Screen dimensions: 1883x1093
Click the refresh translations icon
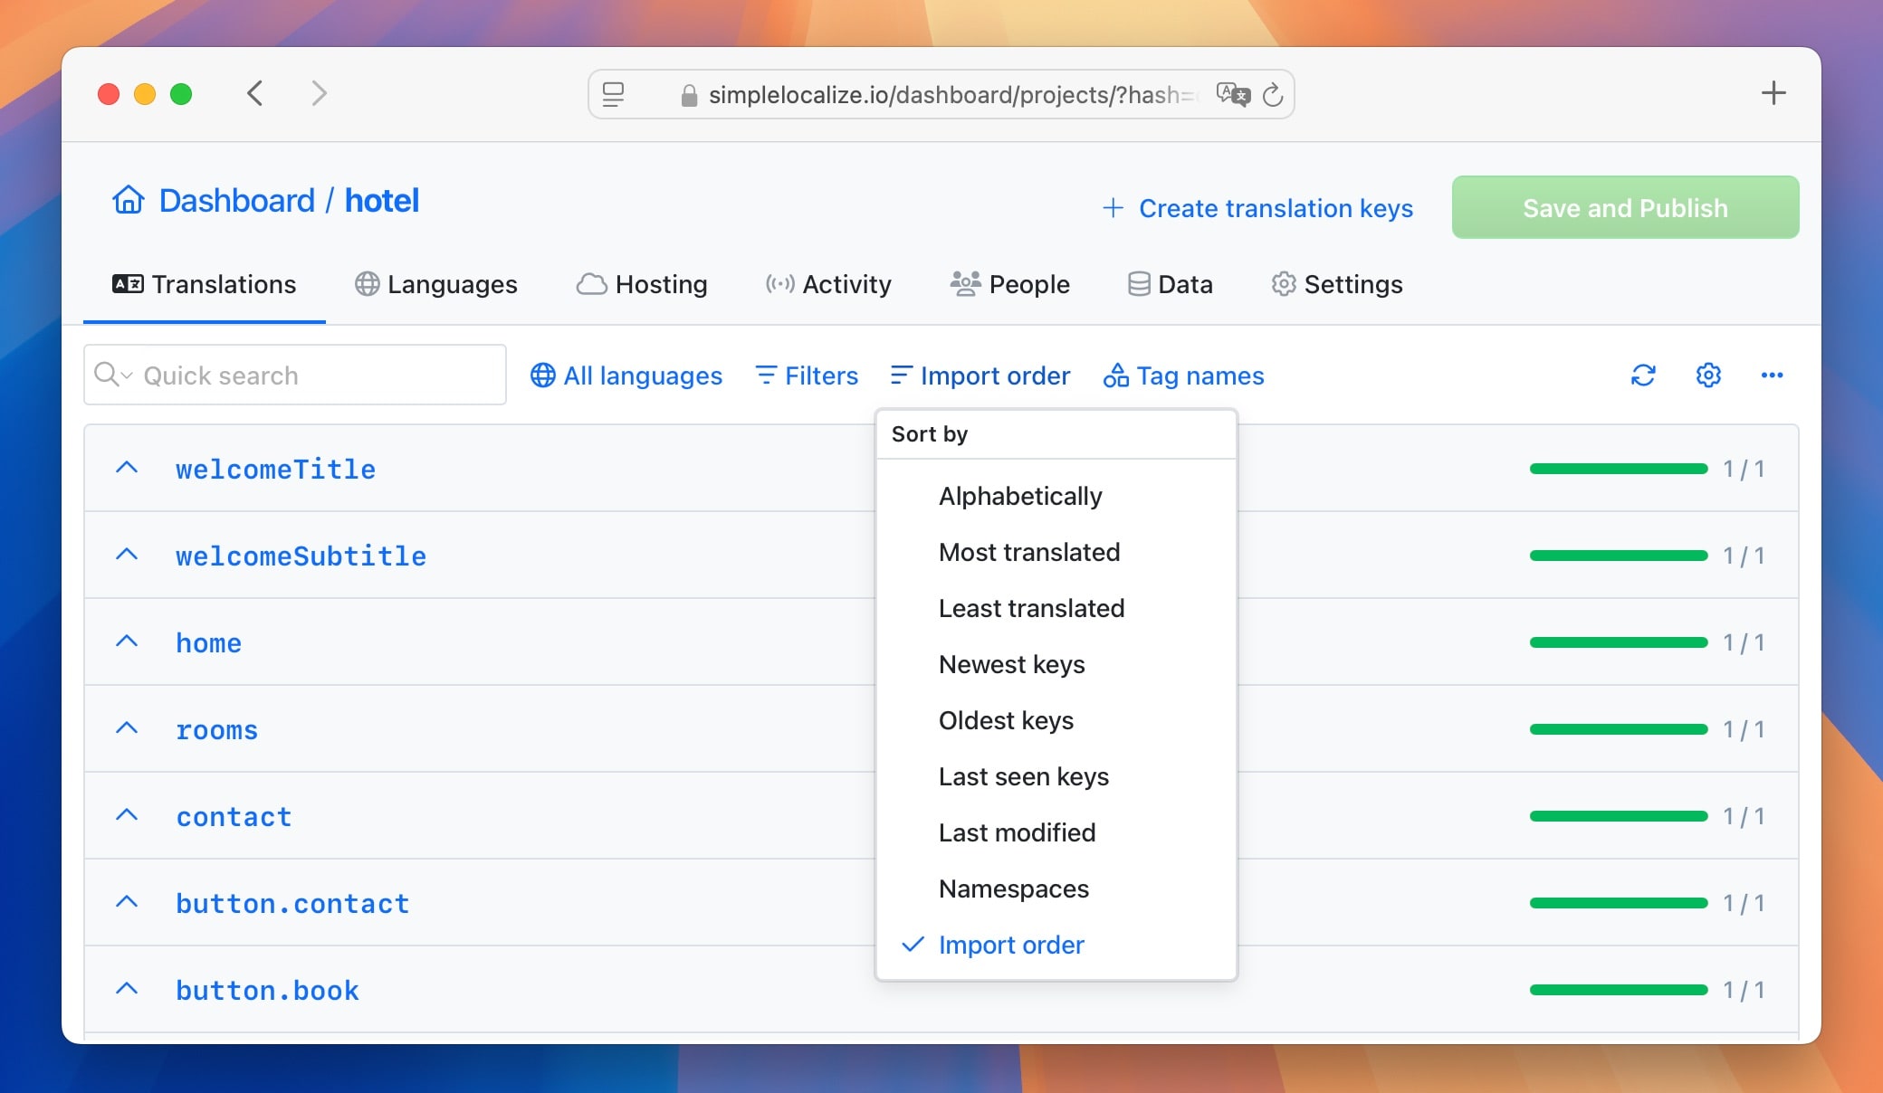1643,375
